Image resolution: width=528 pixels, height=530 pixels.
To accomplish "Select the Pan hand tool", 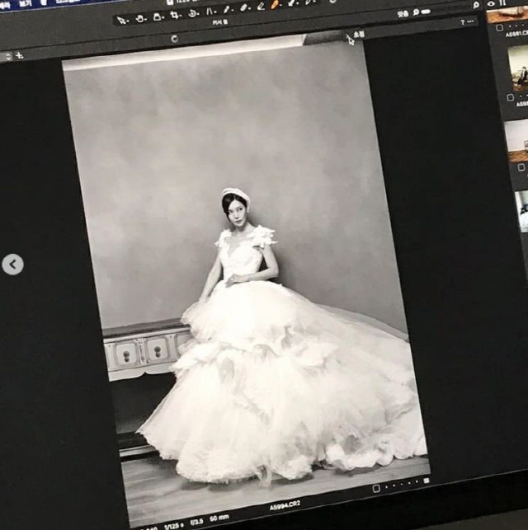I will (139, 19).
